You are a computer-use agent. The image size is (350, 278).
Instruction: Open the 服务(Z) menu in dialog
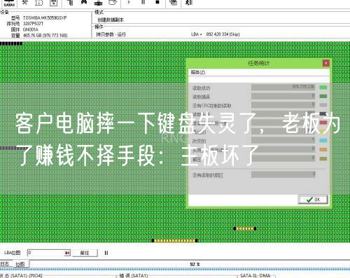pyautogui.click(x=198, y=72)
